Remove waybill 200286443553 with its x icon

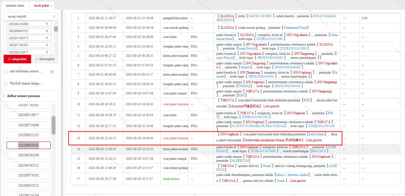click(47, 31)
